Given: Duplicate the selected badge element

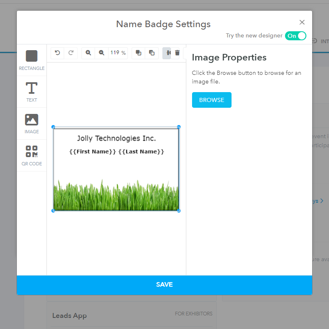Looking at the screenshot, I should [138, 53].
